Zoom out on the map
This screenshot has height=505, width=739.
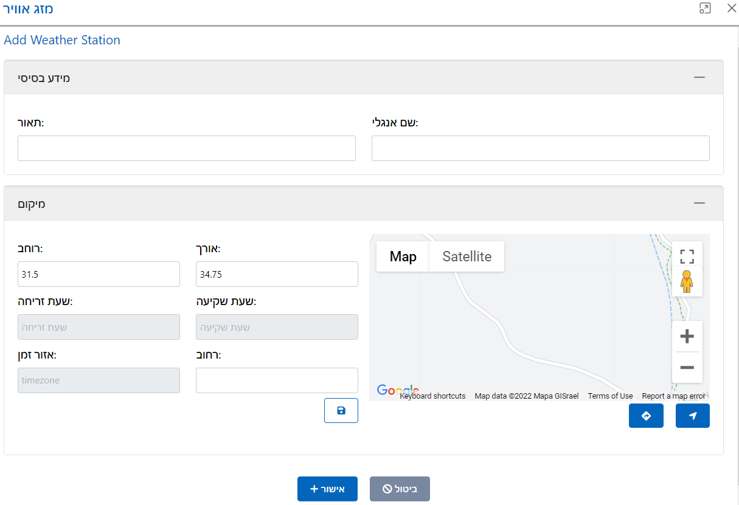687,368
